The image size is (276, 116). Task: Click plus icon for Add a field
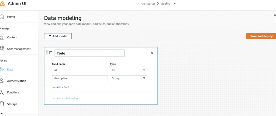54,87
